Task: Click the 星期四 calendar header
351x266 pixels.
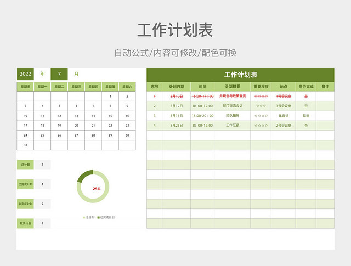Action: pyautogui.click(x=93, y=87)
